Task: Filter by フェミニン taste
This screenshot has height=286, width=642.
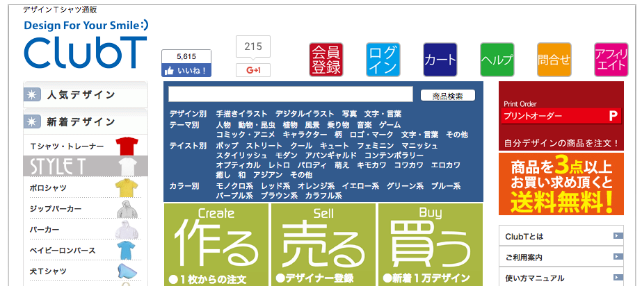Action: click(375, 146)
